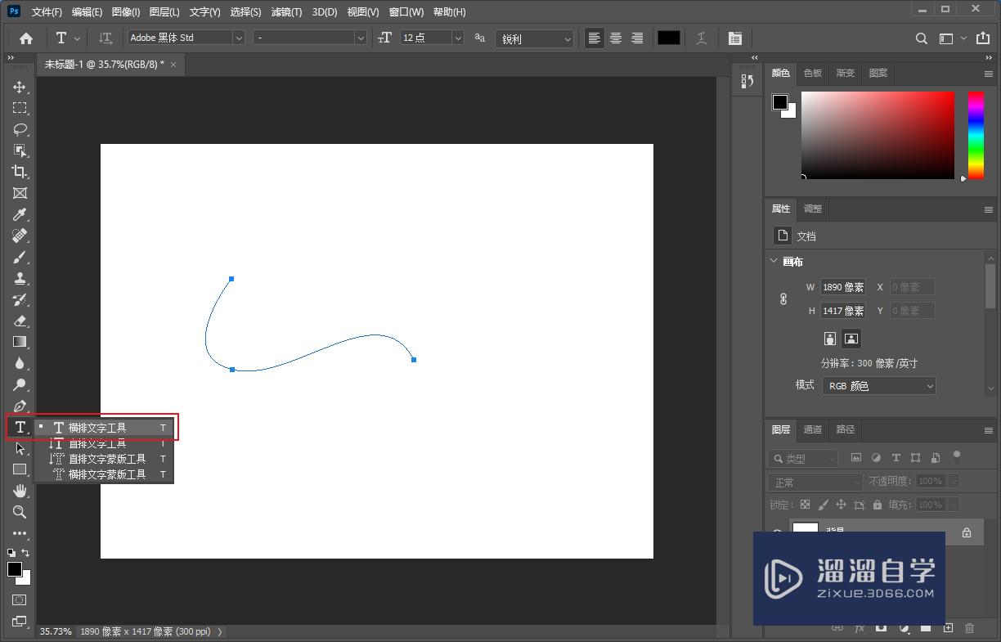Open the 图层(L) menu
1001x642 pixels.
(164, 12)
